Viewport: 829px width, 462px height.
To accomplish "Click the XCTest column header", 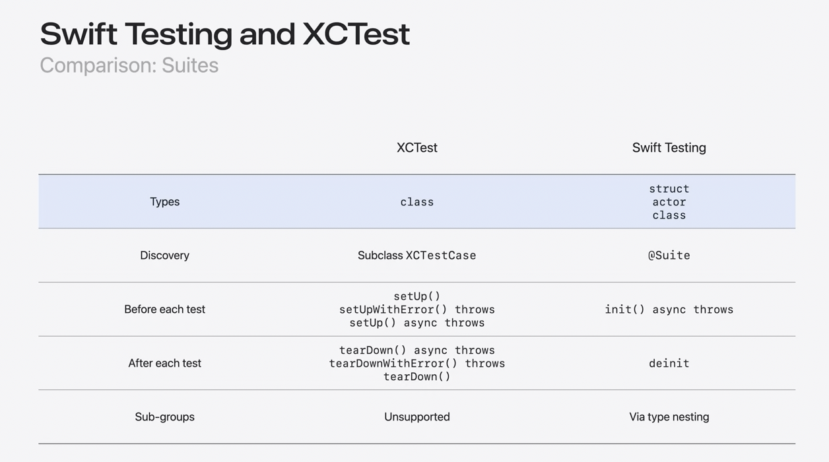I will click(416, 148).
